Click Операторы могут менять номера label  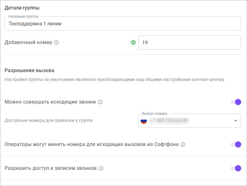click(x=92, y=144)
